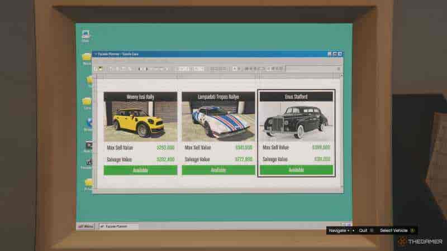
Task: Click Salvage Value label of Enus Stafford
Action: coord(275,159)
